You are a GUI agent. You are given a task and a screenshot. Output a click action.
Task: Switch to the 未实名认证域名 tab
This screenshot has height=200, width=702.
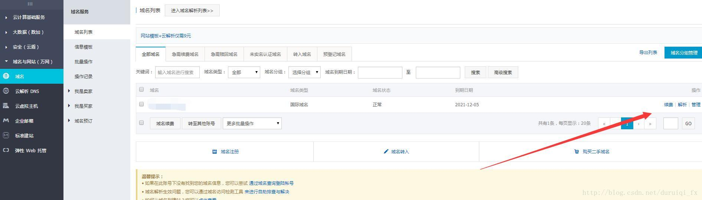pyautogui.click(x=265, y=54)
